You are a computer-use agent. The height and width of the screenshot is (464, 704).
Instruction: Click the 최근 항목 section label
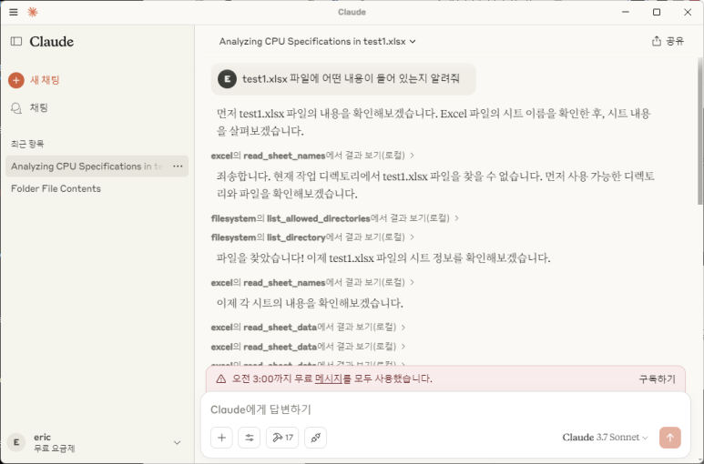pyautogui.click(x=27, y=144)
